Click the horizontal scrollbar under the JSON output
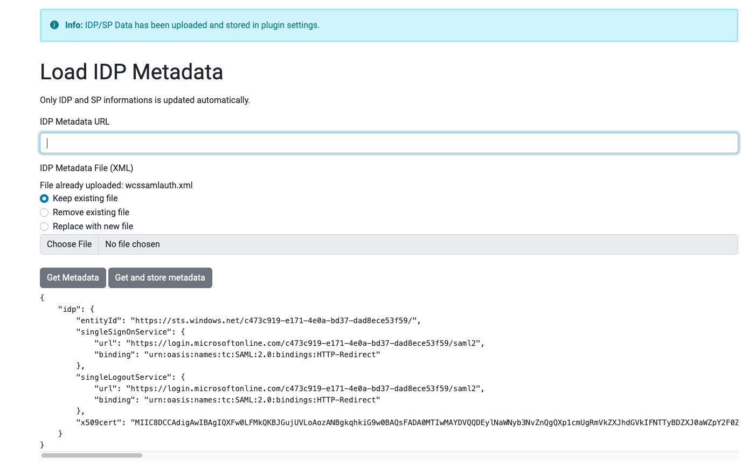The width and height of the screenshot is (755, 471). click(92, 455)
